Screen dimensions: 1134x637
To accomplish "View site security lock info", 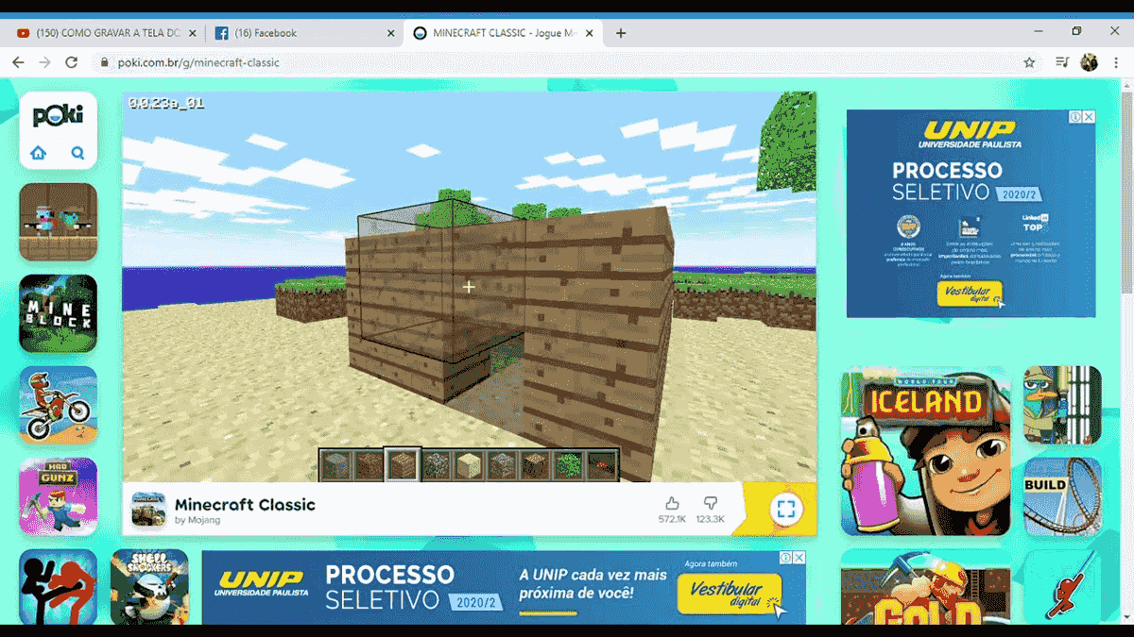I will (105, 62).
